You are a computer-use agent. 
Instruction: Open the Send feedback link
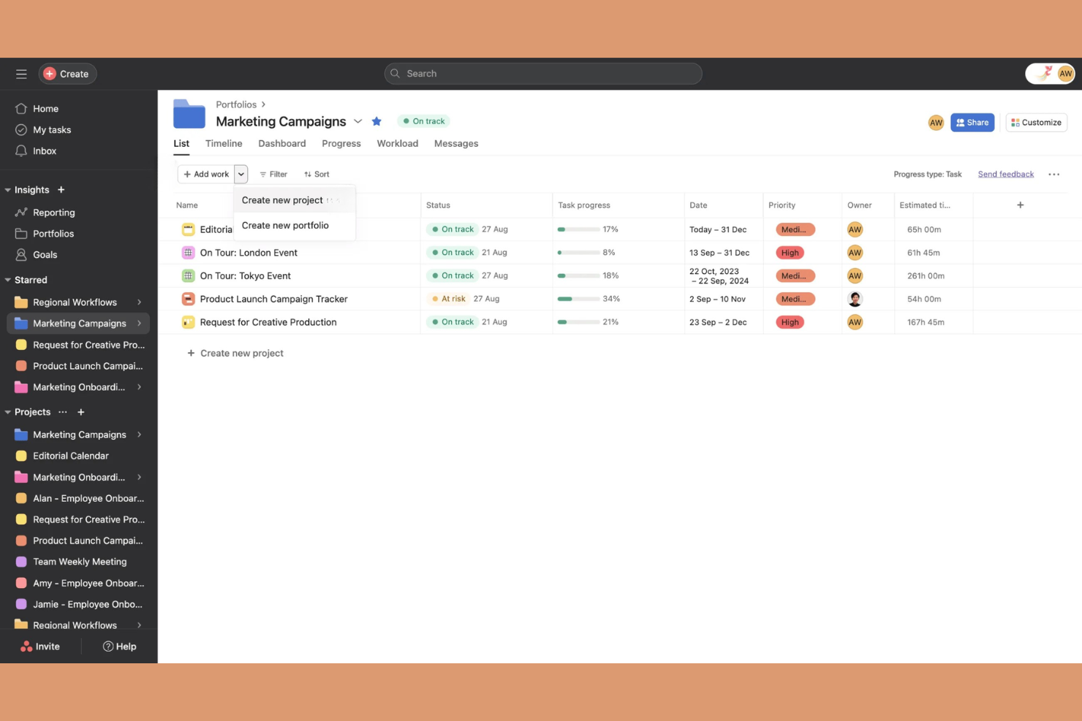pos(1006,175)
